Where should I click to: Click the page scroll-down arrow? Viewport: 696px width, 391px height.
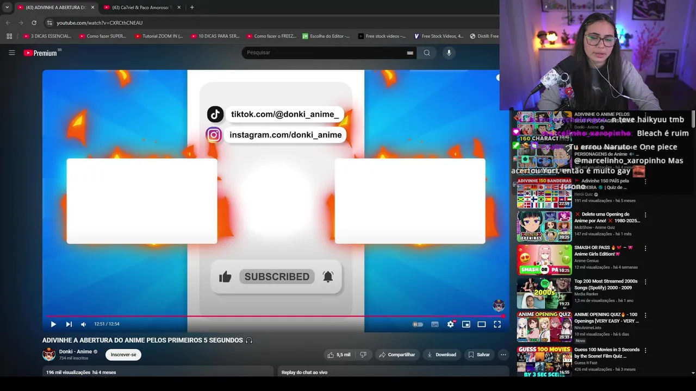(693, 373)
